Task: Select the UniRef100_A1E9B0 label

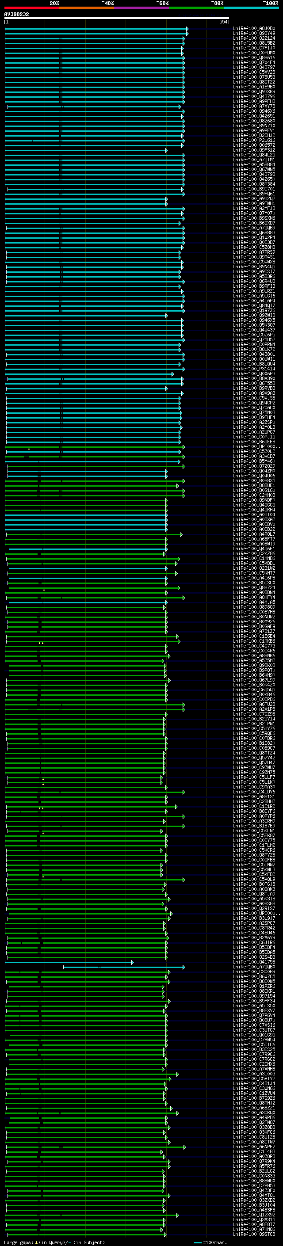Action: [254, 87]
